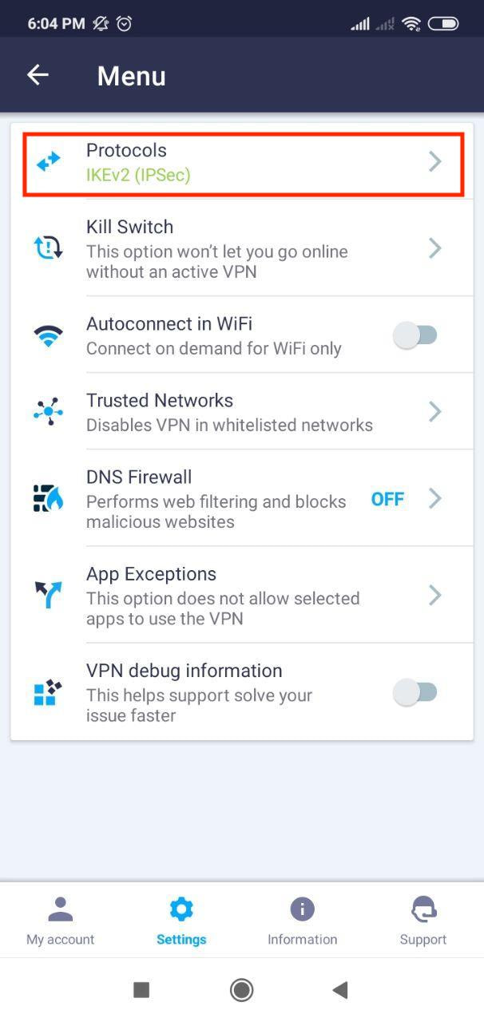Tap the DNS Firewall flame icon
This screenshot has height=1022, width=484.
pyautogui.click(x=49, y=498)
